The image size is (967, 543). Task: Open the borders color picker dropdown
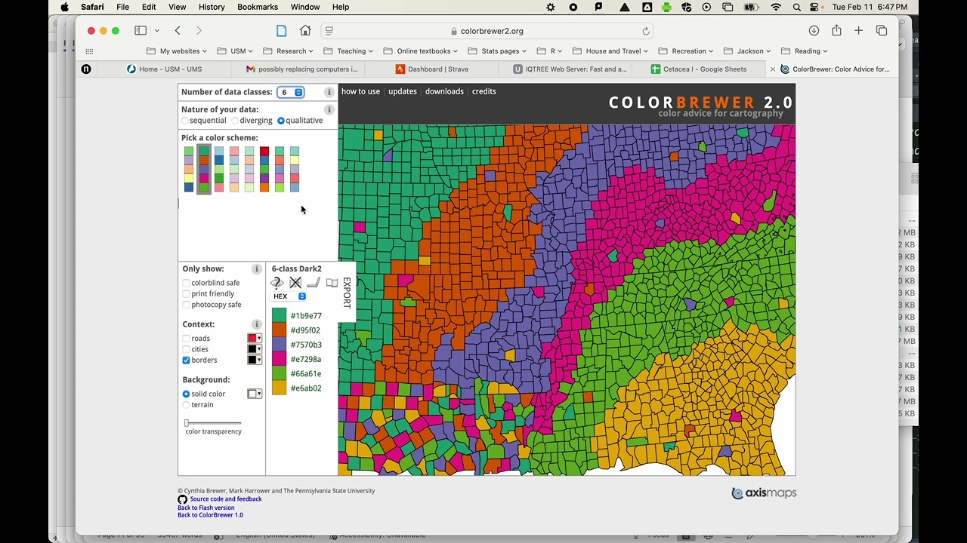point(255,360)
